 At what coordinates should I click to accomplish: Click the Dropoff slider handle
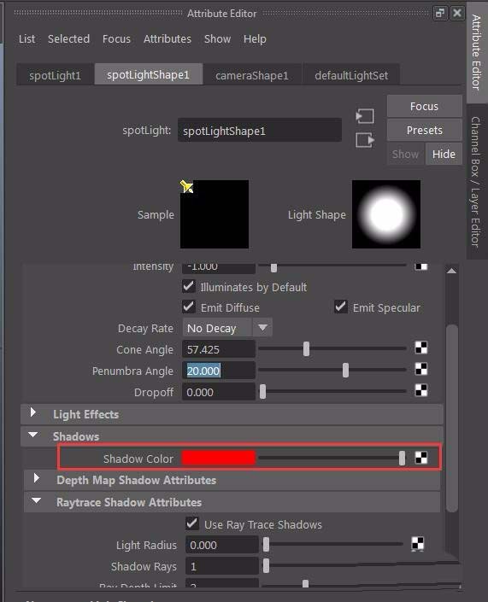tap(263, 392)
